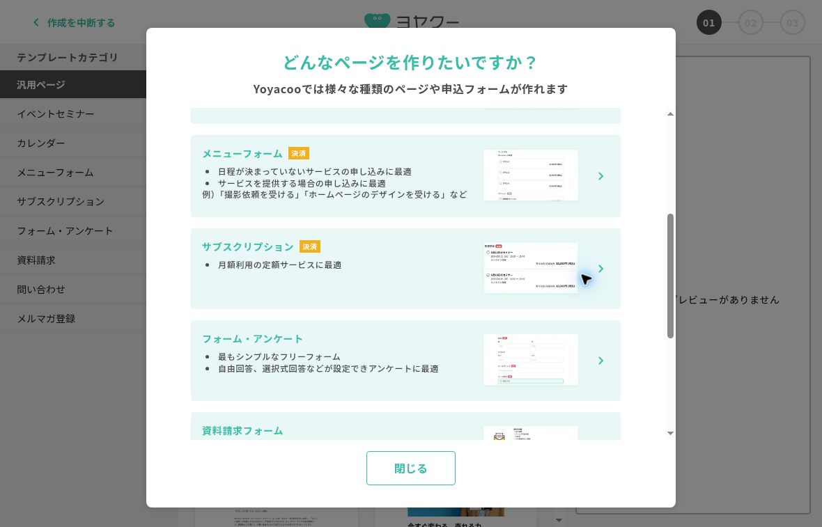
Task: Select the 資料請求フォーム card title
Action: point(242,431)
